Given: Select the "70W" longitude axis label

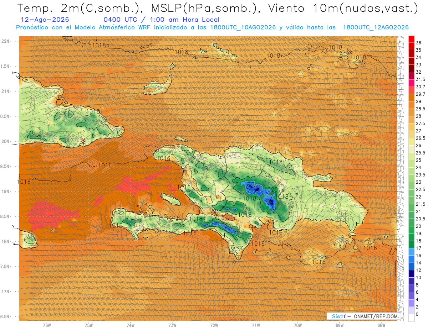Looking at the screenshot, I should coord(298,325).
